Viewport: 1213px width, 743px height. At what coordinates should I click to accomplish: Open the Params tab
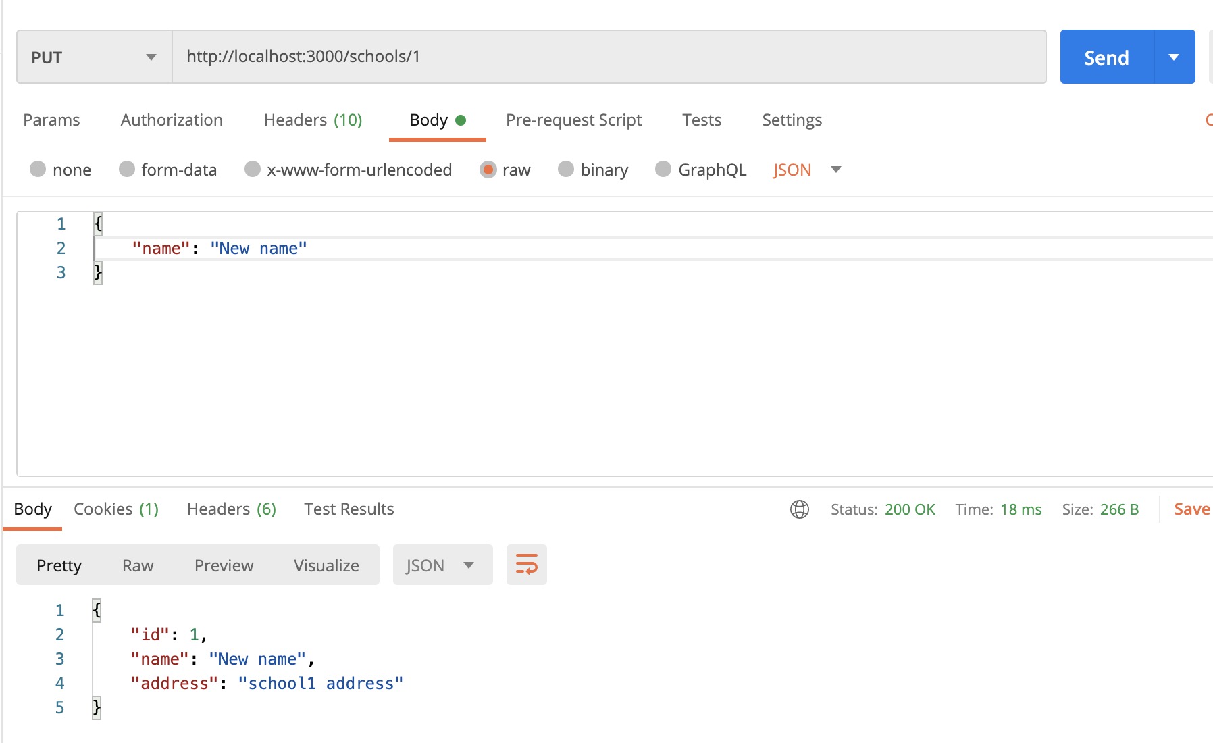point(51,120)
